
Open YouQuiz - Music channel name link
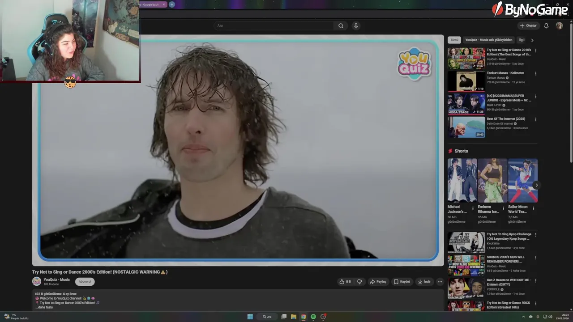56,280
